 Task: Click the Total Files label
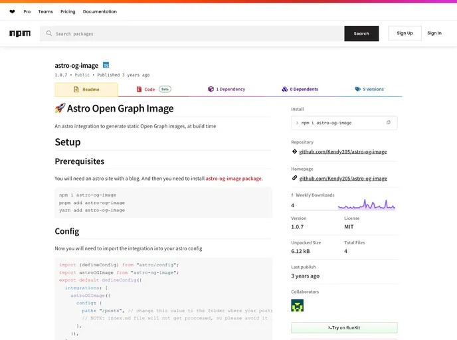click(355, 242)
